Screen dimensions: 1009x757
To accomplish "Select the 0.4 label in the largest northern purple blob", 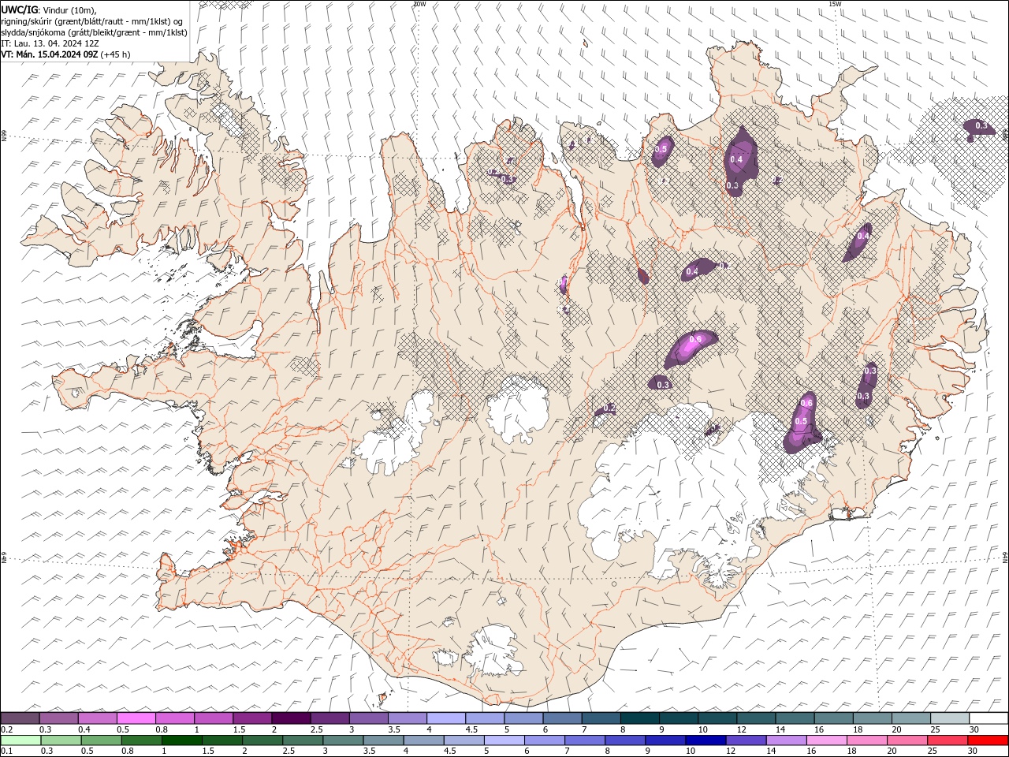I will (x=736, y=159).
